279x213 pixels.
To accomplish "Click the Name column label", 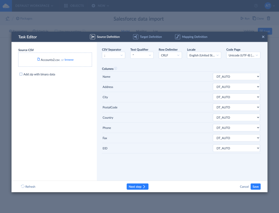I will point(107,77).
